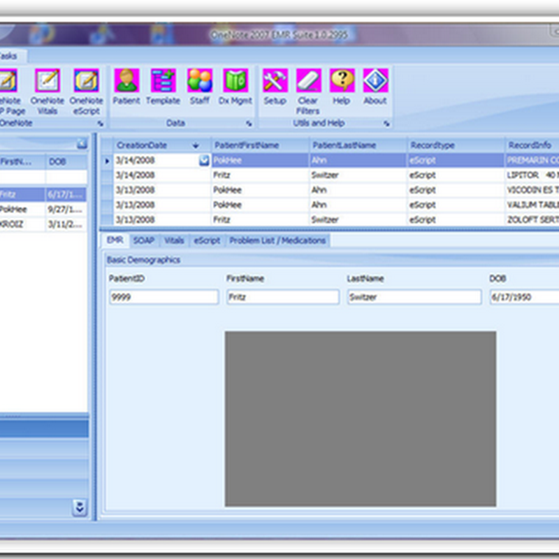Open the OneNote Vitals tool
Image resolution: width=559 pixels, height=559 pixels.
(47, 92)
